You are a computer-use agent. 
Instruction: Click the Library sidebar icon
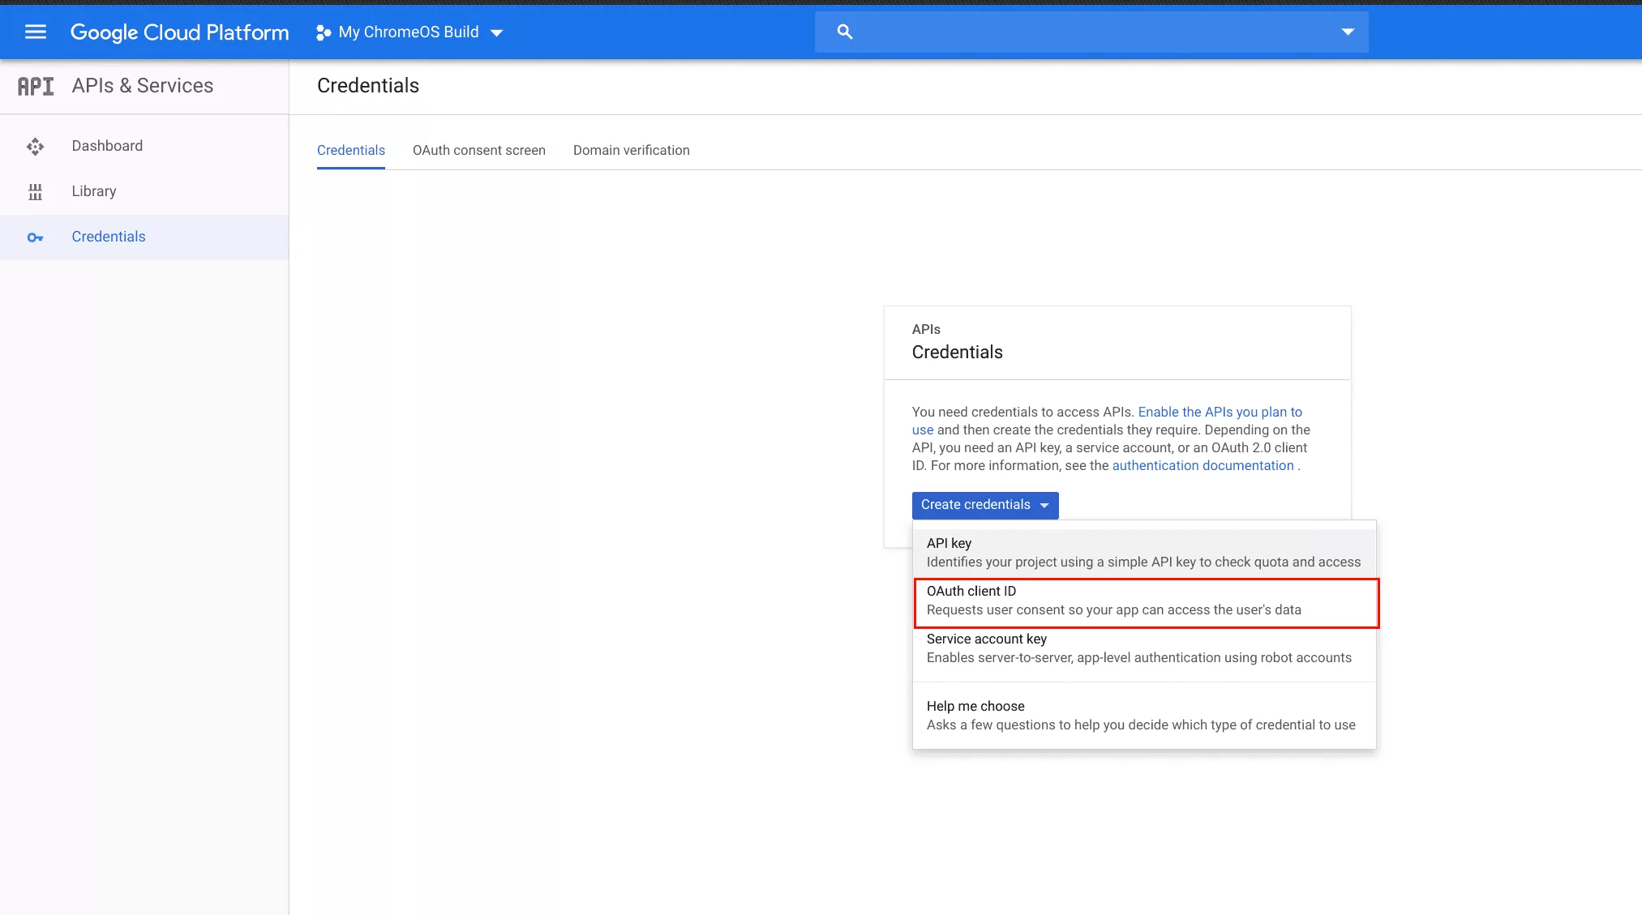point(35,192)
